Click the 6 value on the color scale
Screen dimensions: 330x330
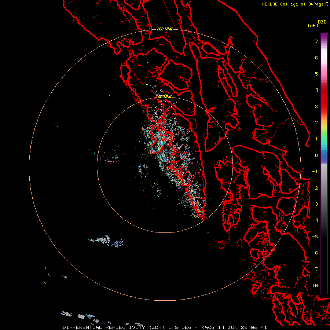pyautogui.click(x=316, y=58)
